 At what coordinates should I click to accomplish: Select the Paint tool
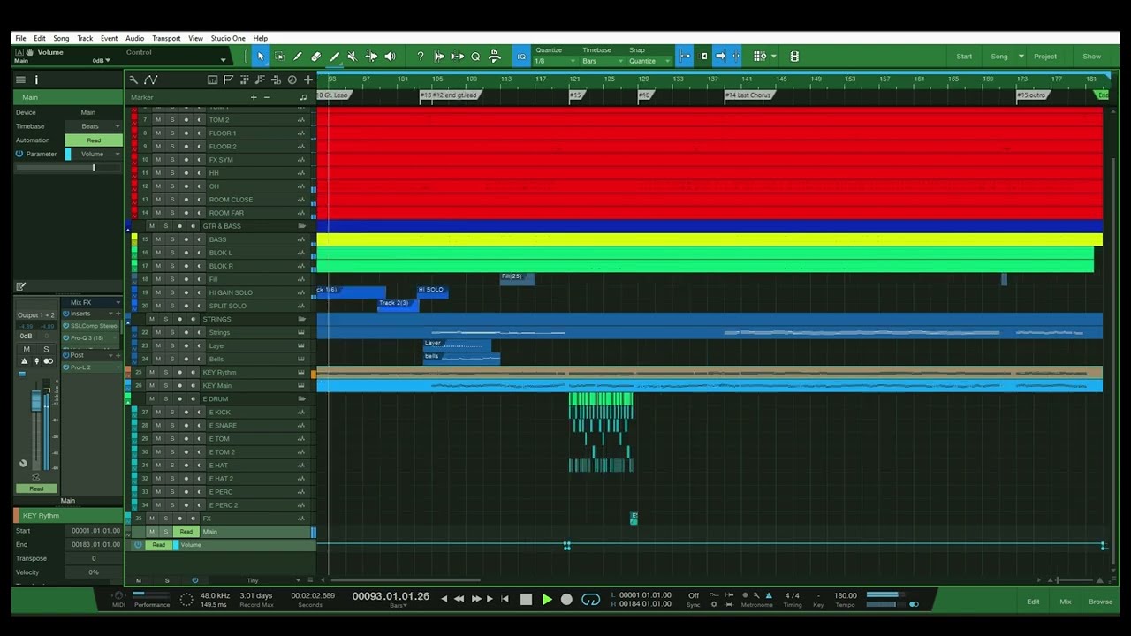click(335, 57)
